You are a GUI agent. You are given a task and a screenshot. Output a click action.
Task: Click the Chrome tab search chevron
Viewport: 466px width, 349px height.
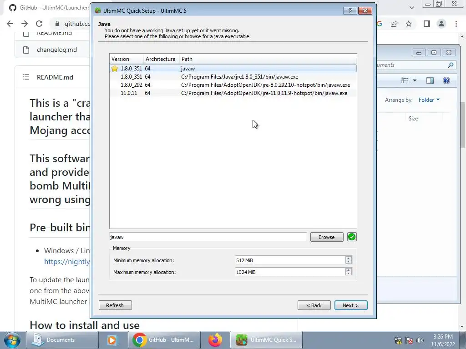point(411,8)
